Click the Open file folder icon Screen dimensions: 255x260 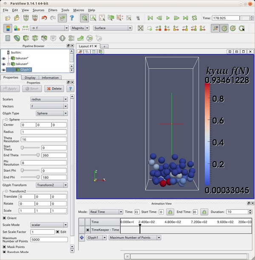coord(8,18)
